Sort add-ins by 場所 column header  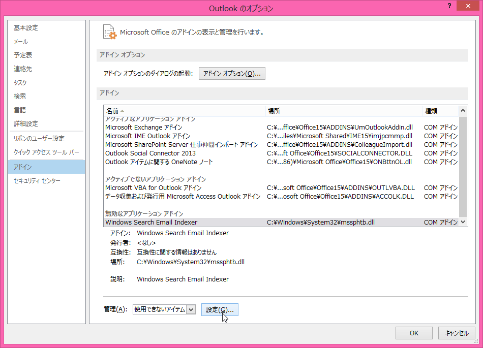coord(344,111)
